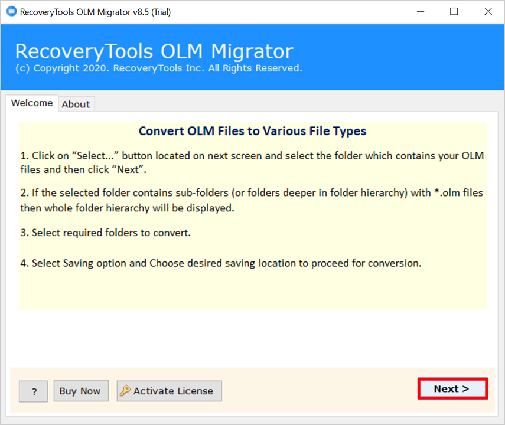Click the window title text in title bar
This screenshot has width=505, height=425.
(x=96, y=11)
